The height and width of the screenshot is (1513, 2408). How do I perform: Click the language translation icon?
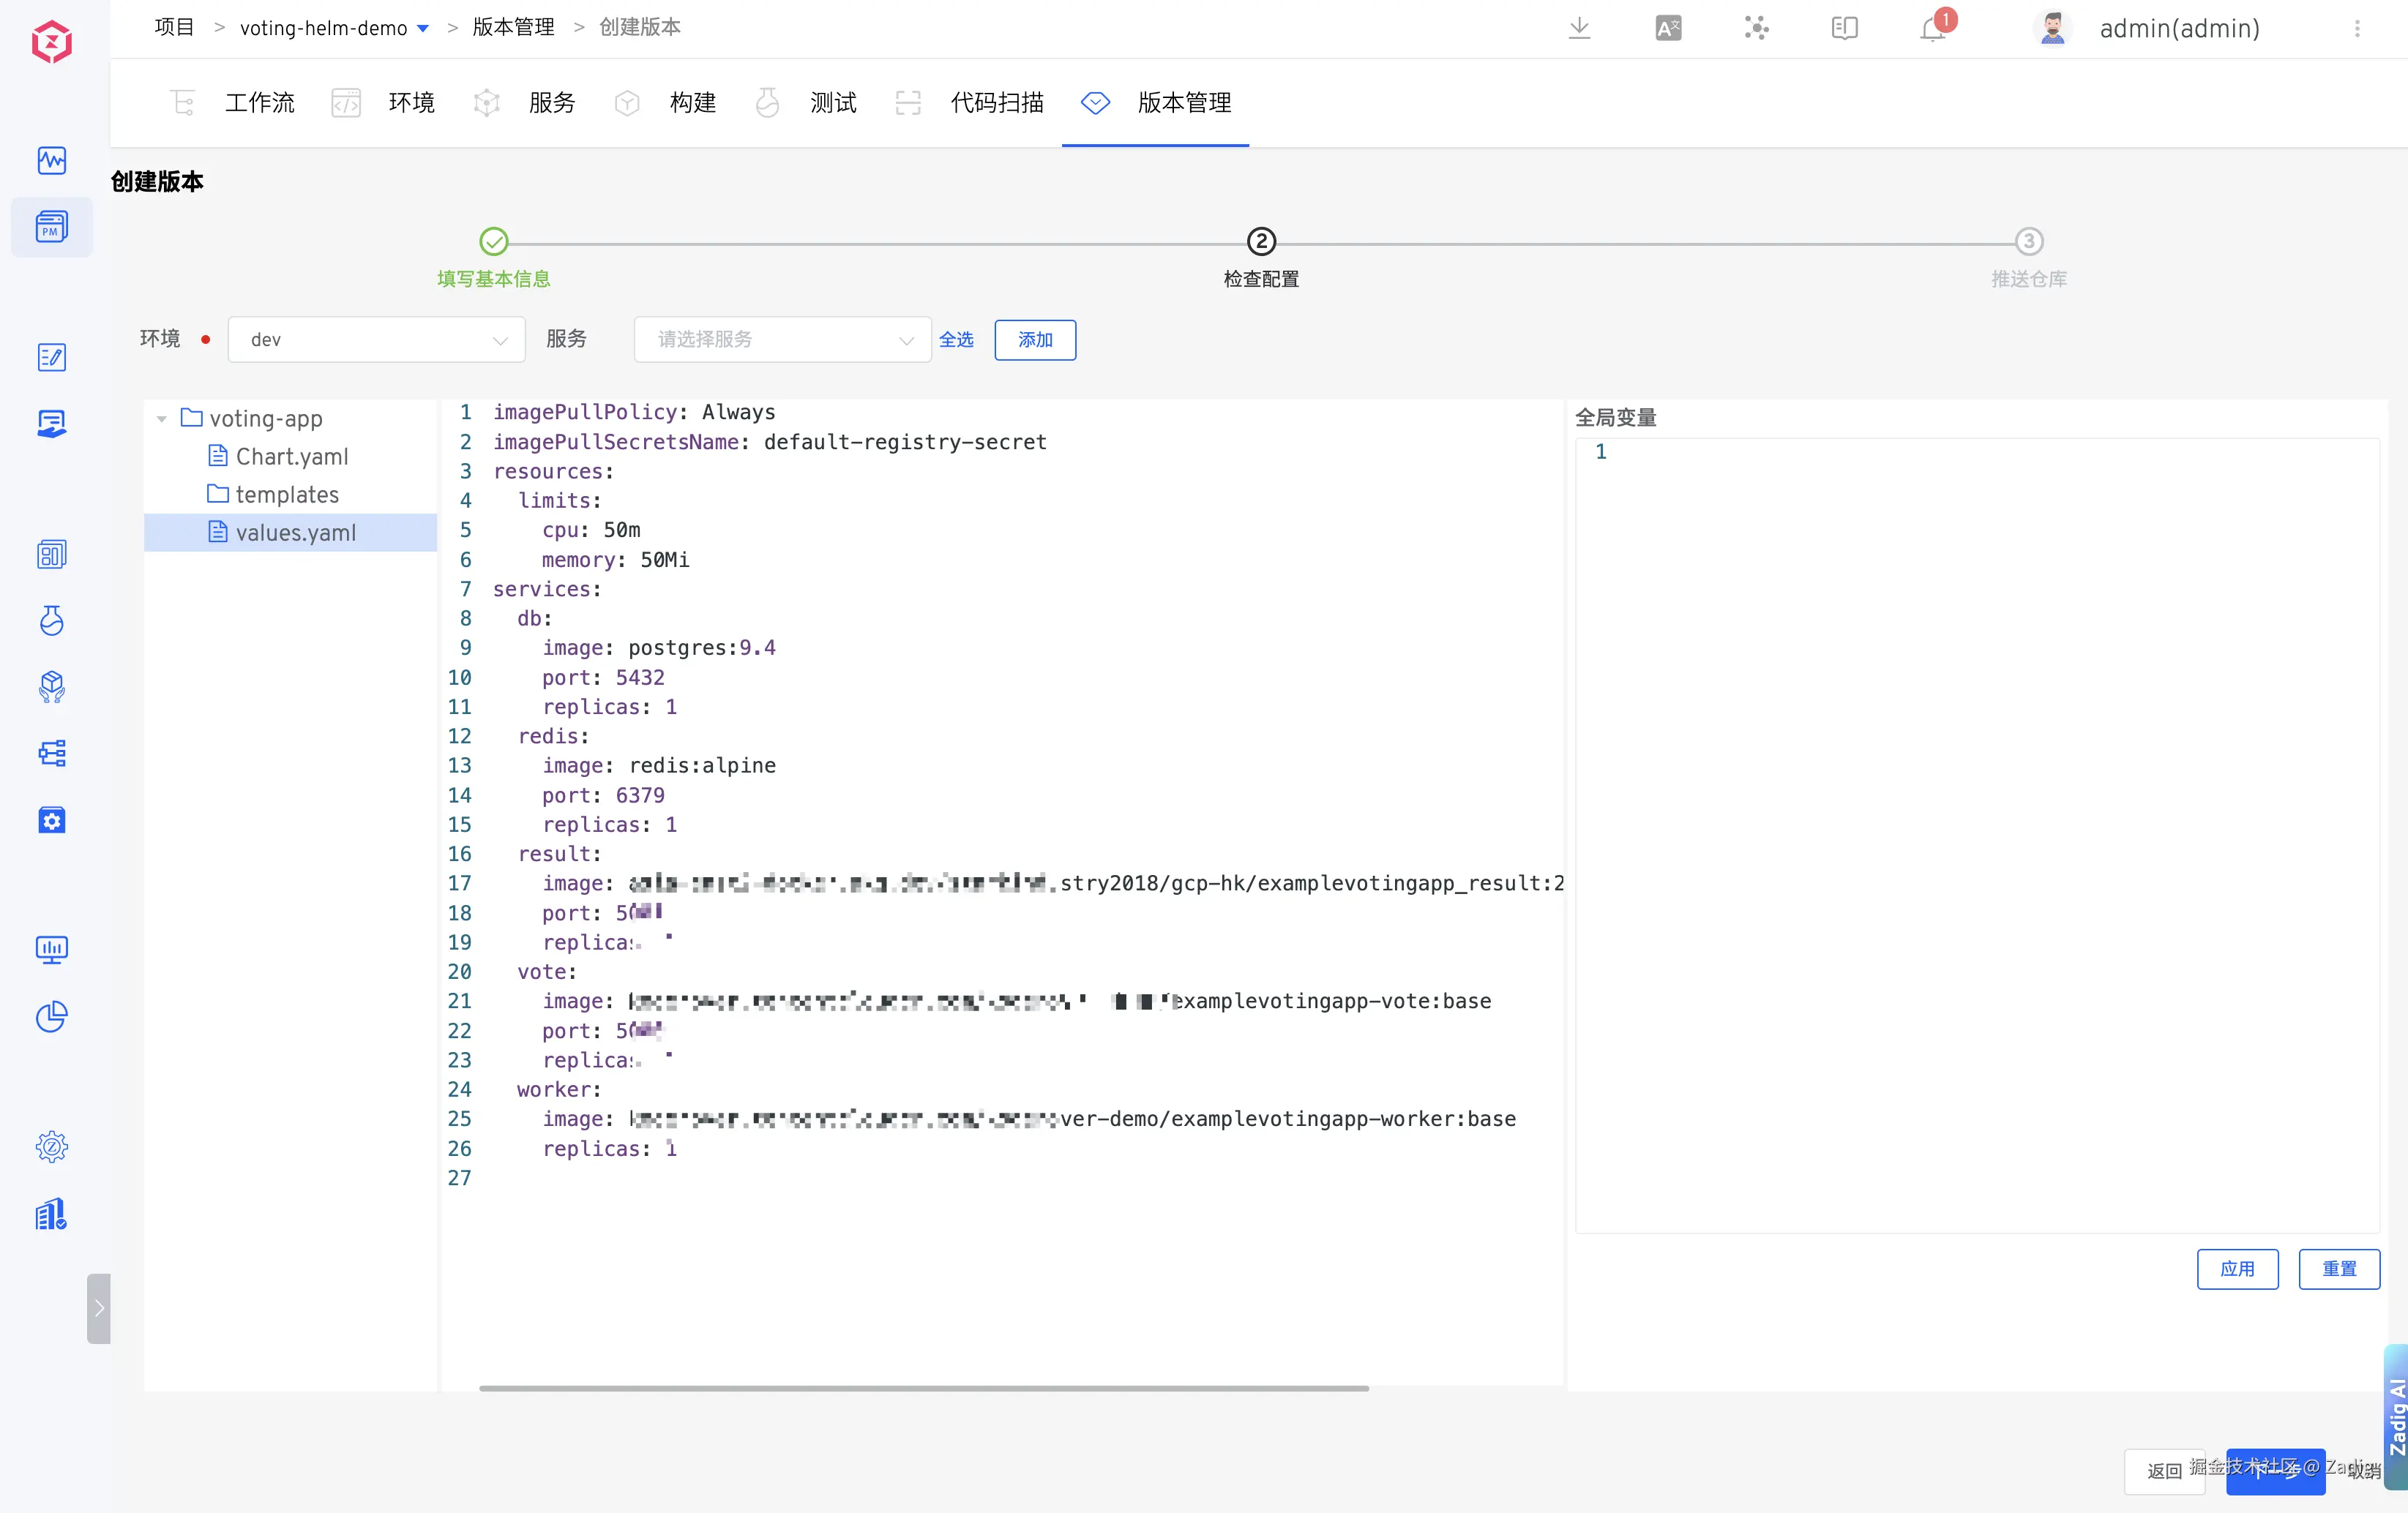[1668, 28]
